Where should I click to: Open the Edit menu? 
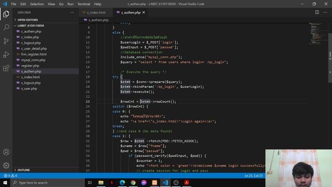[x=23, y=4]
